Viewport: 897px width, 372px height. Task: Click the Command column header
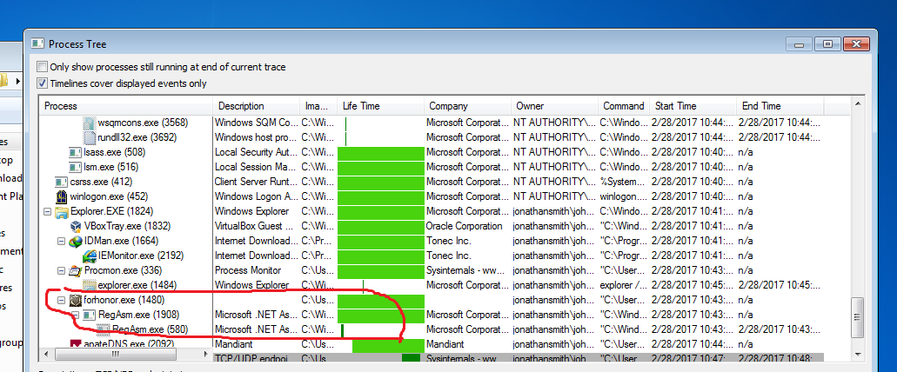pos(624,106)
